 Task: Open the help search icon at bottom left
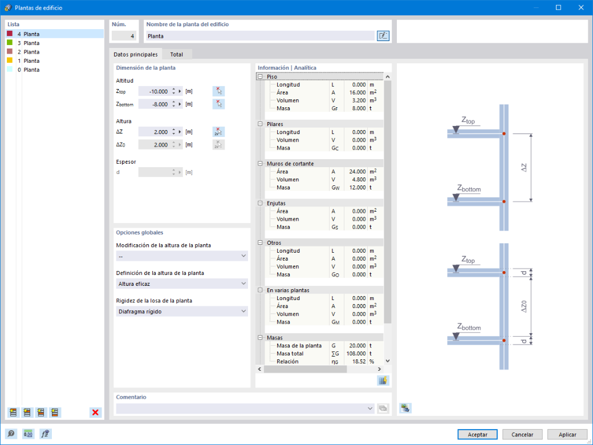11,434
